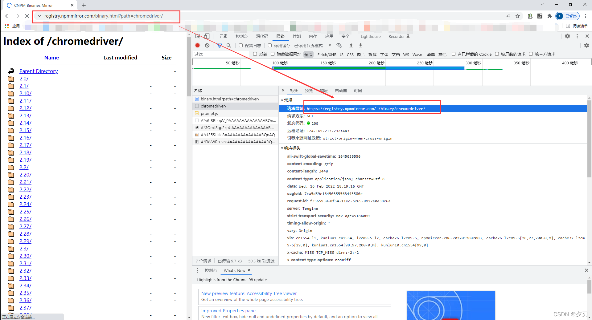
Task: Check 有已拦截的 Cookie option
Action: (x=454, y=54)
